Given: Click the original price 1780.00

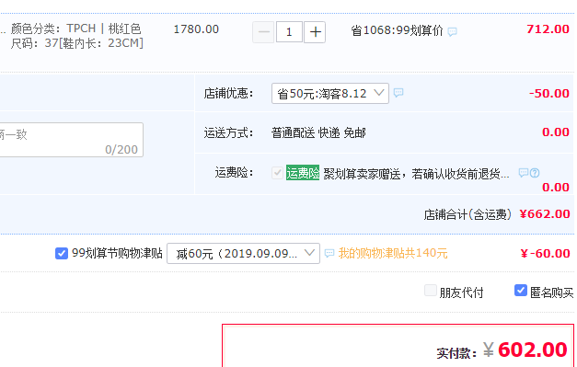Looking at the screenshot, I should (x=196, y=29).
